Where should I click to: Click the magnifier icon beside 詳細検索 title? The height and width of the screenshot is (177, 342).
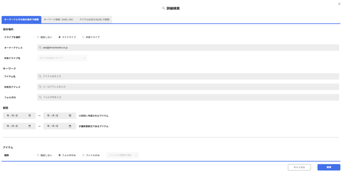click(164, 8)
